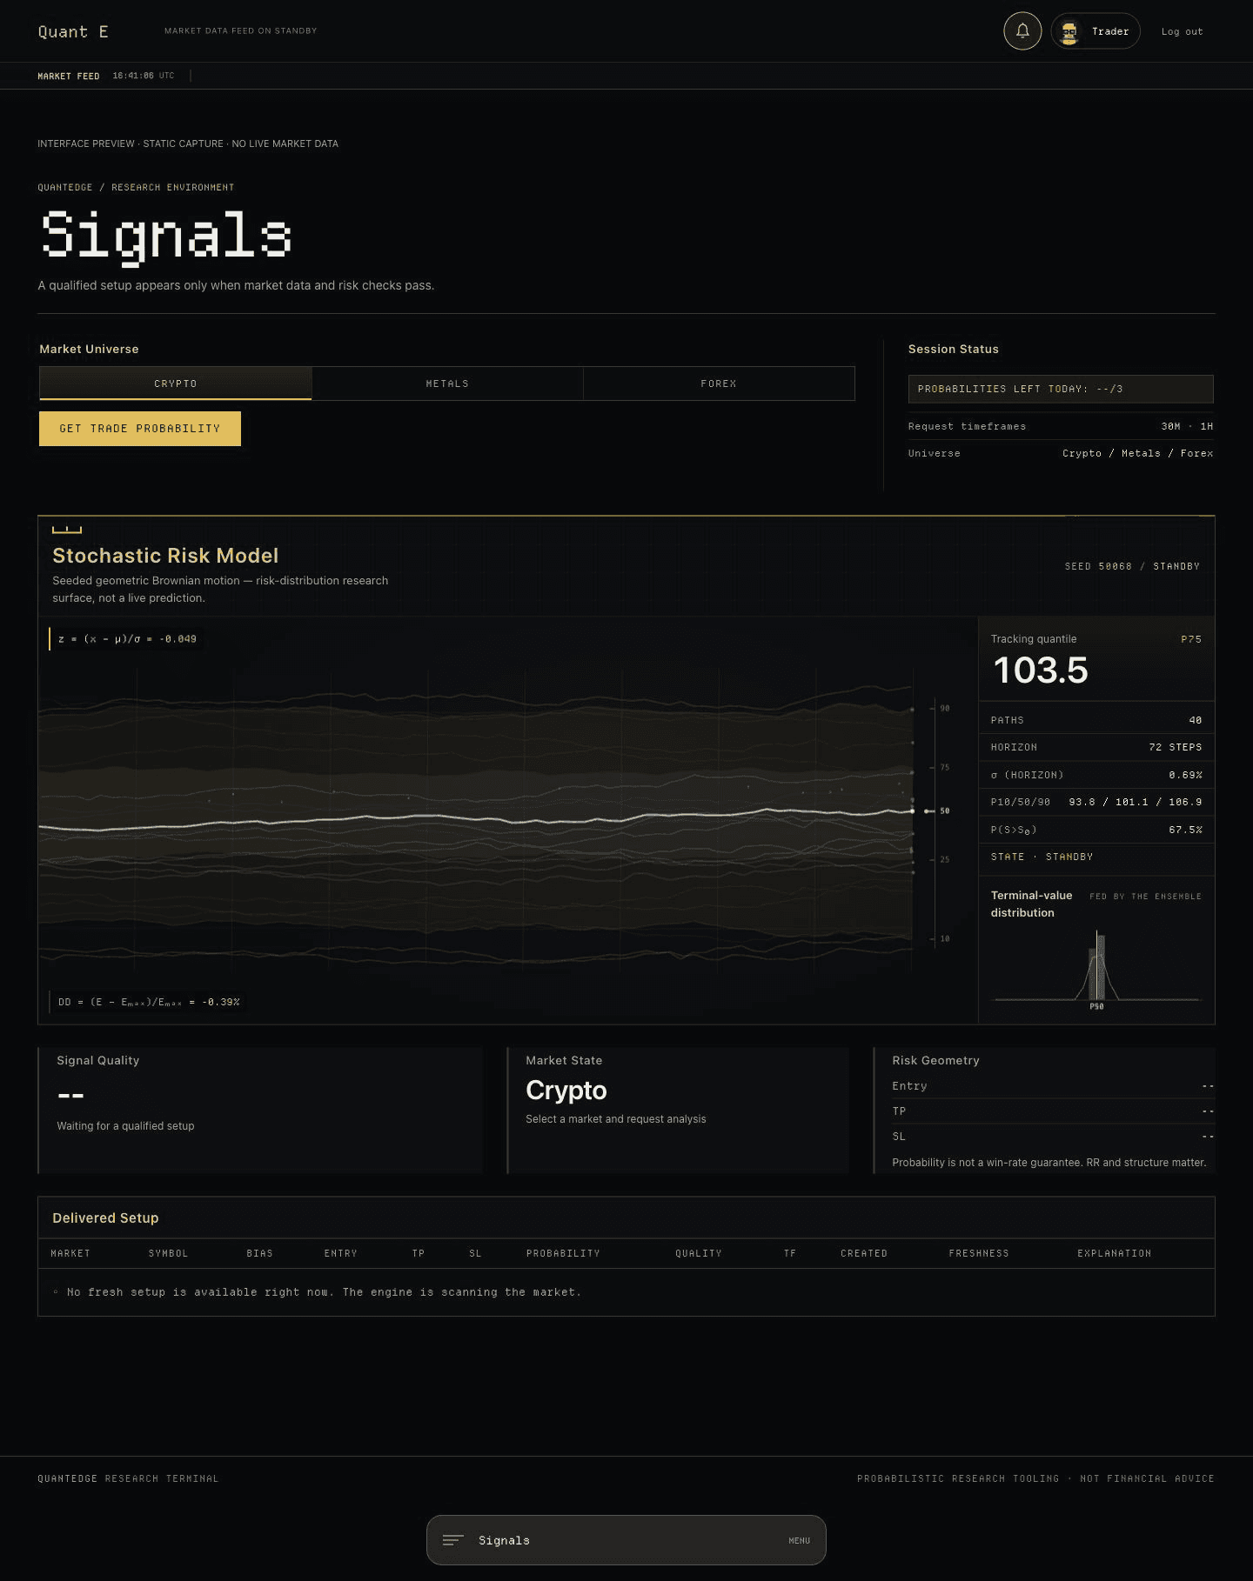Click the FRESHNESS column header
The width and height of the screenshot is (1253, 1581).
click(979, 1253)
